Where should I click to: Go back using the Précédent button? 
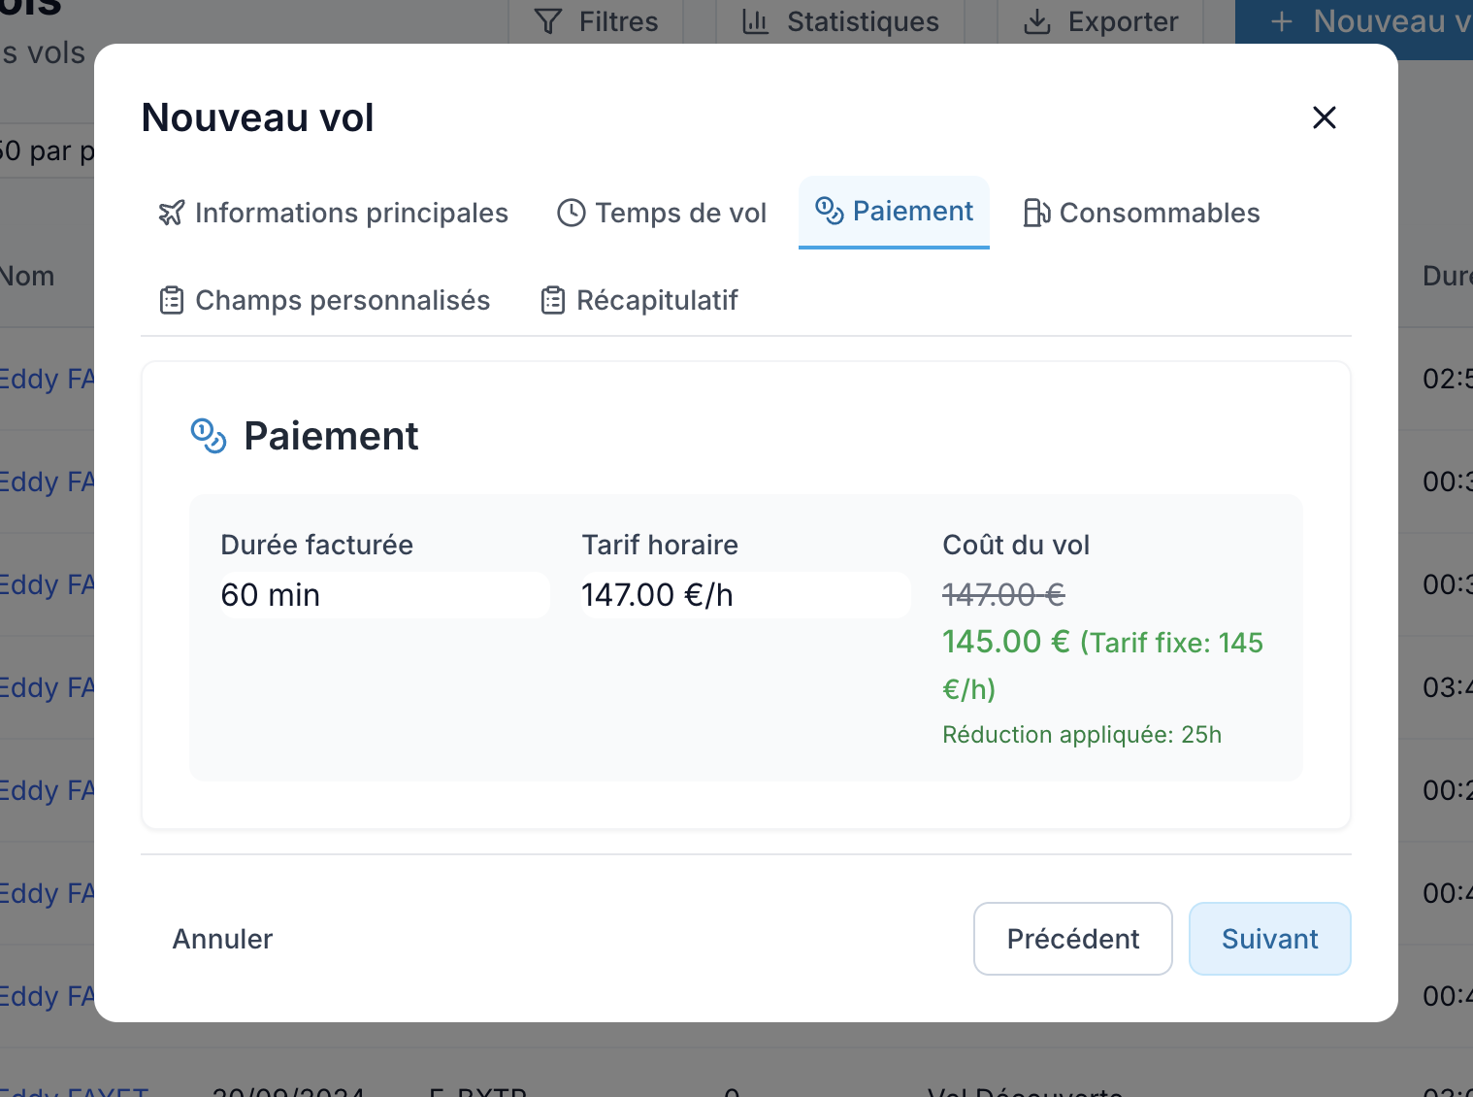(1072, 939)
